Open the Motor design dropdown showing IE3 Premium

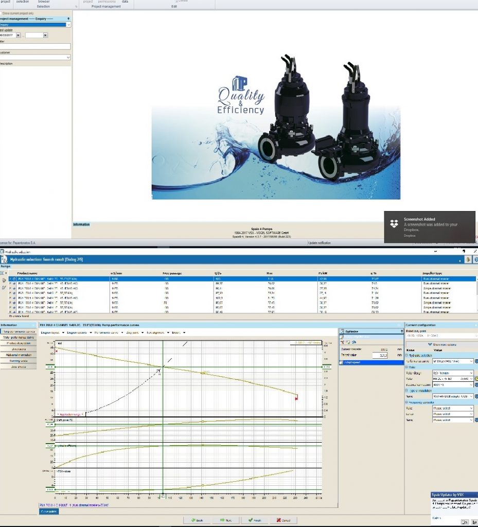452,374
